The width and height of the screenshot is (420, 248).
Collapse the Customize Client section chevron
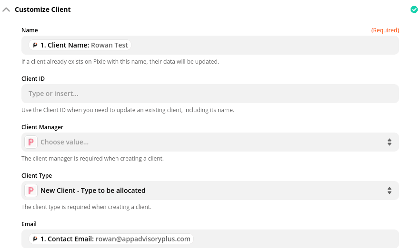tap(6, 10)
